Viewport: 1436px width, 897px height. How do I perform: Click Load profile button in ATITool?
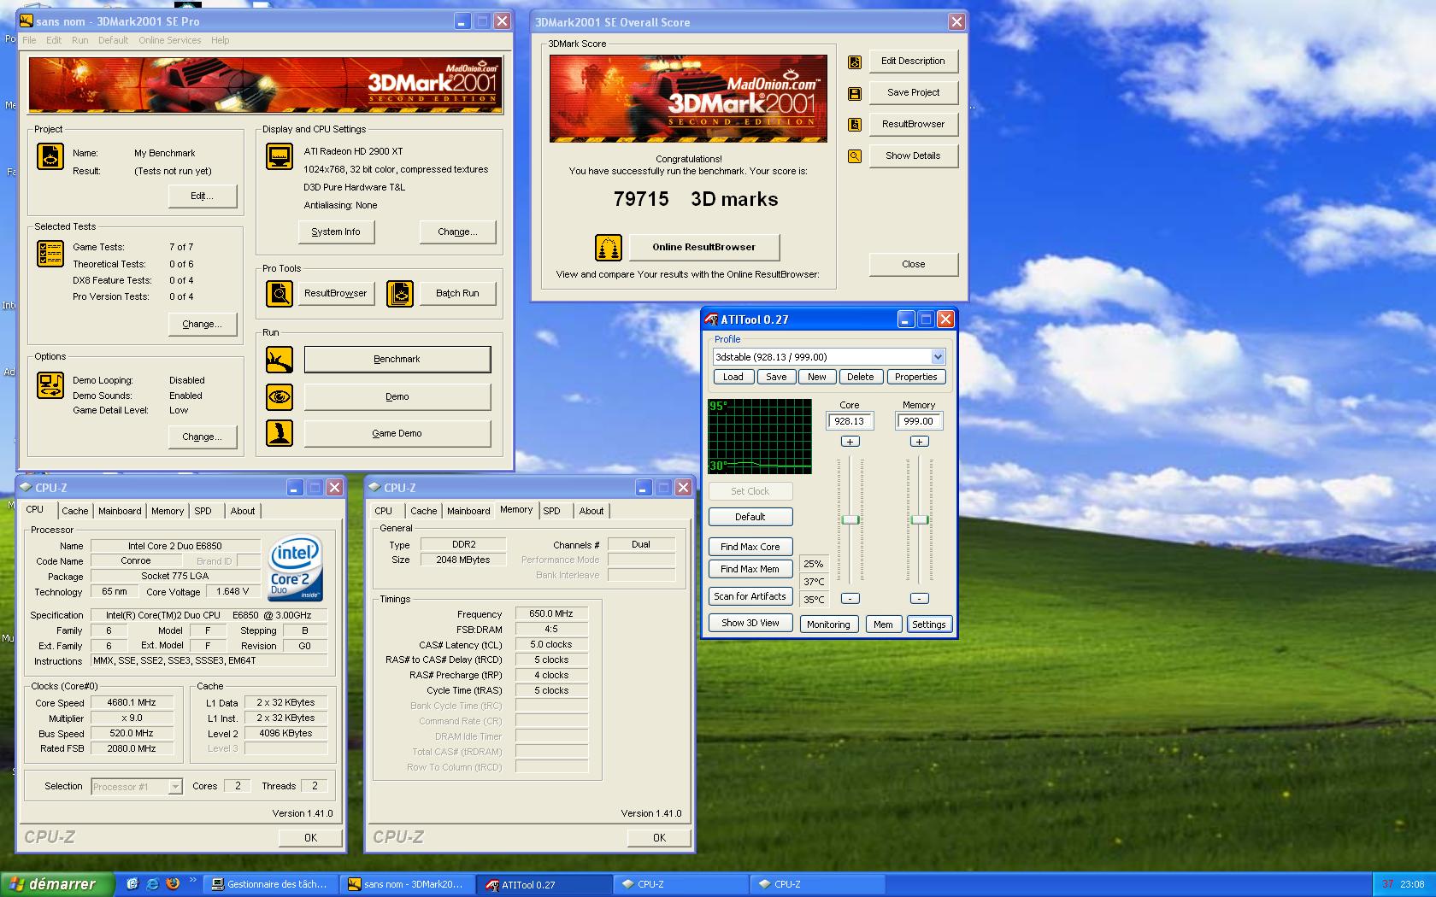733,377
